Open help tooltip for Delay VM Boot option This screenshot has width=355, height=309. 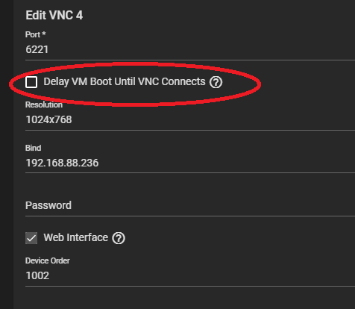(x=216, y=82)
